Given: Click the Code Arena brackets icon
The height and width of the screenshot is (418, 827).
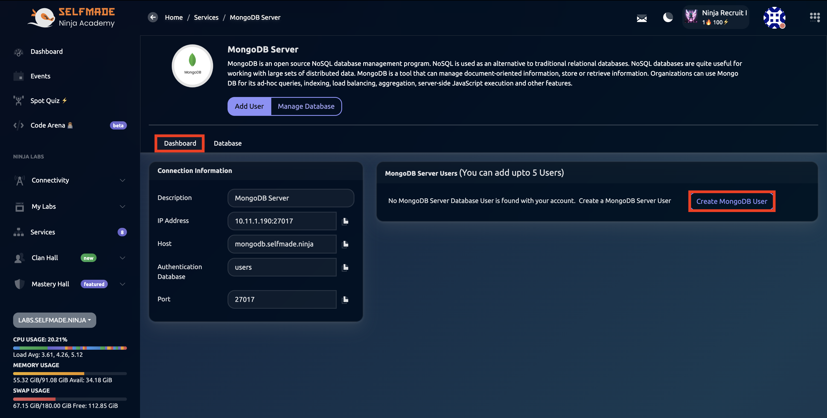Looking at the screenshot, I should point(19,125).
